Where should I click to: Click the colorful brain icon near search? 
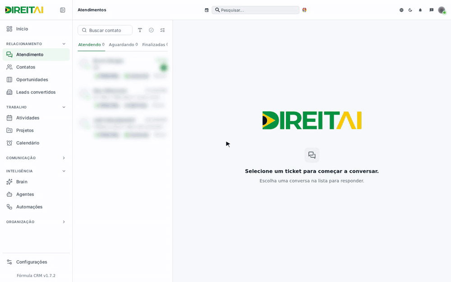coord(304,10)
